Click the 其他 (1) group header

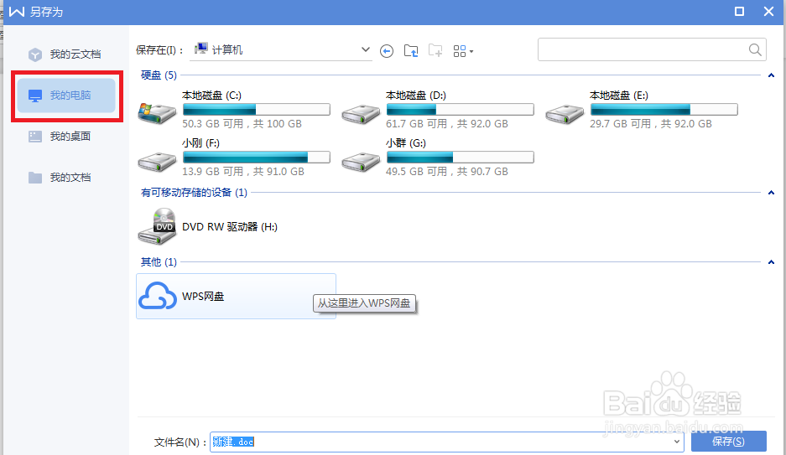[x=159, y=261]
